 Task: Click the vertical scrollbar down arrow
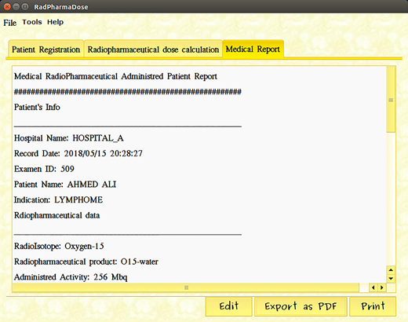(x=391, y=278)
